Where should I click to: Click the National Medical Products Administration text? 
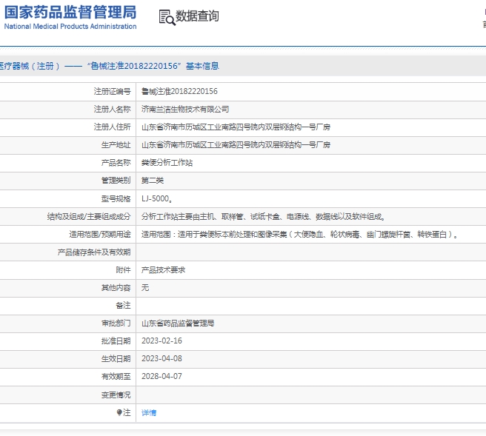[x=70, y=27]
